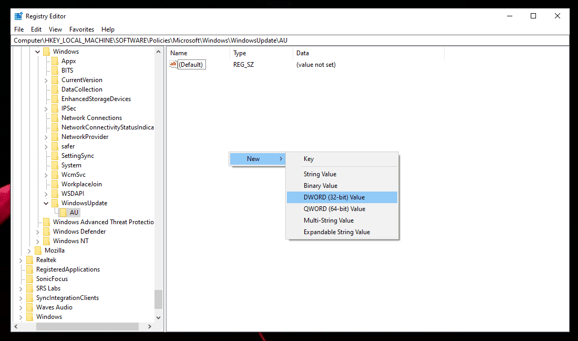Expand the Windows Defender node
This screenshot has height=341, width=578.
coord(38,232)
